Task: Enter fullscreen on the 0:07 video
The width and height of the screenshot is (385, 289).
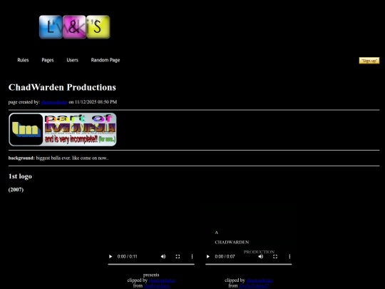Action: (x=275, y=257)
